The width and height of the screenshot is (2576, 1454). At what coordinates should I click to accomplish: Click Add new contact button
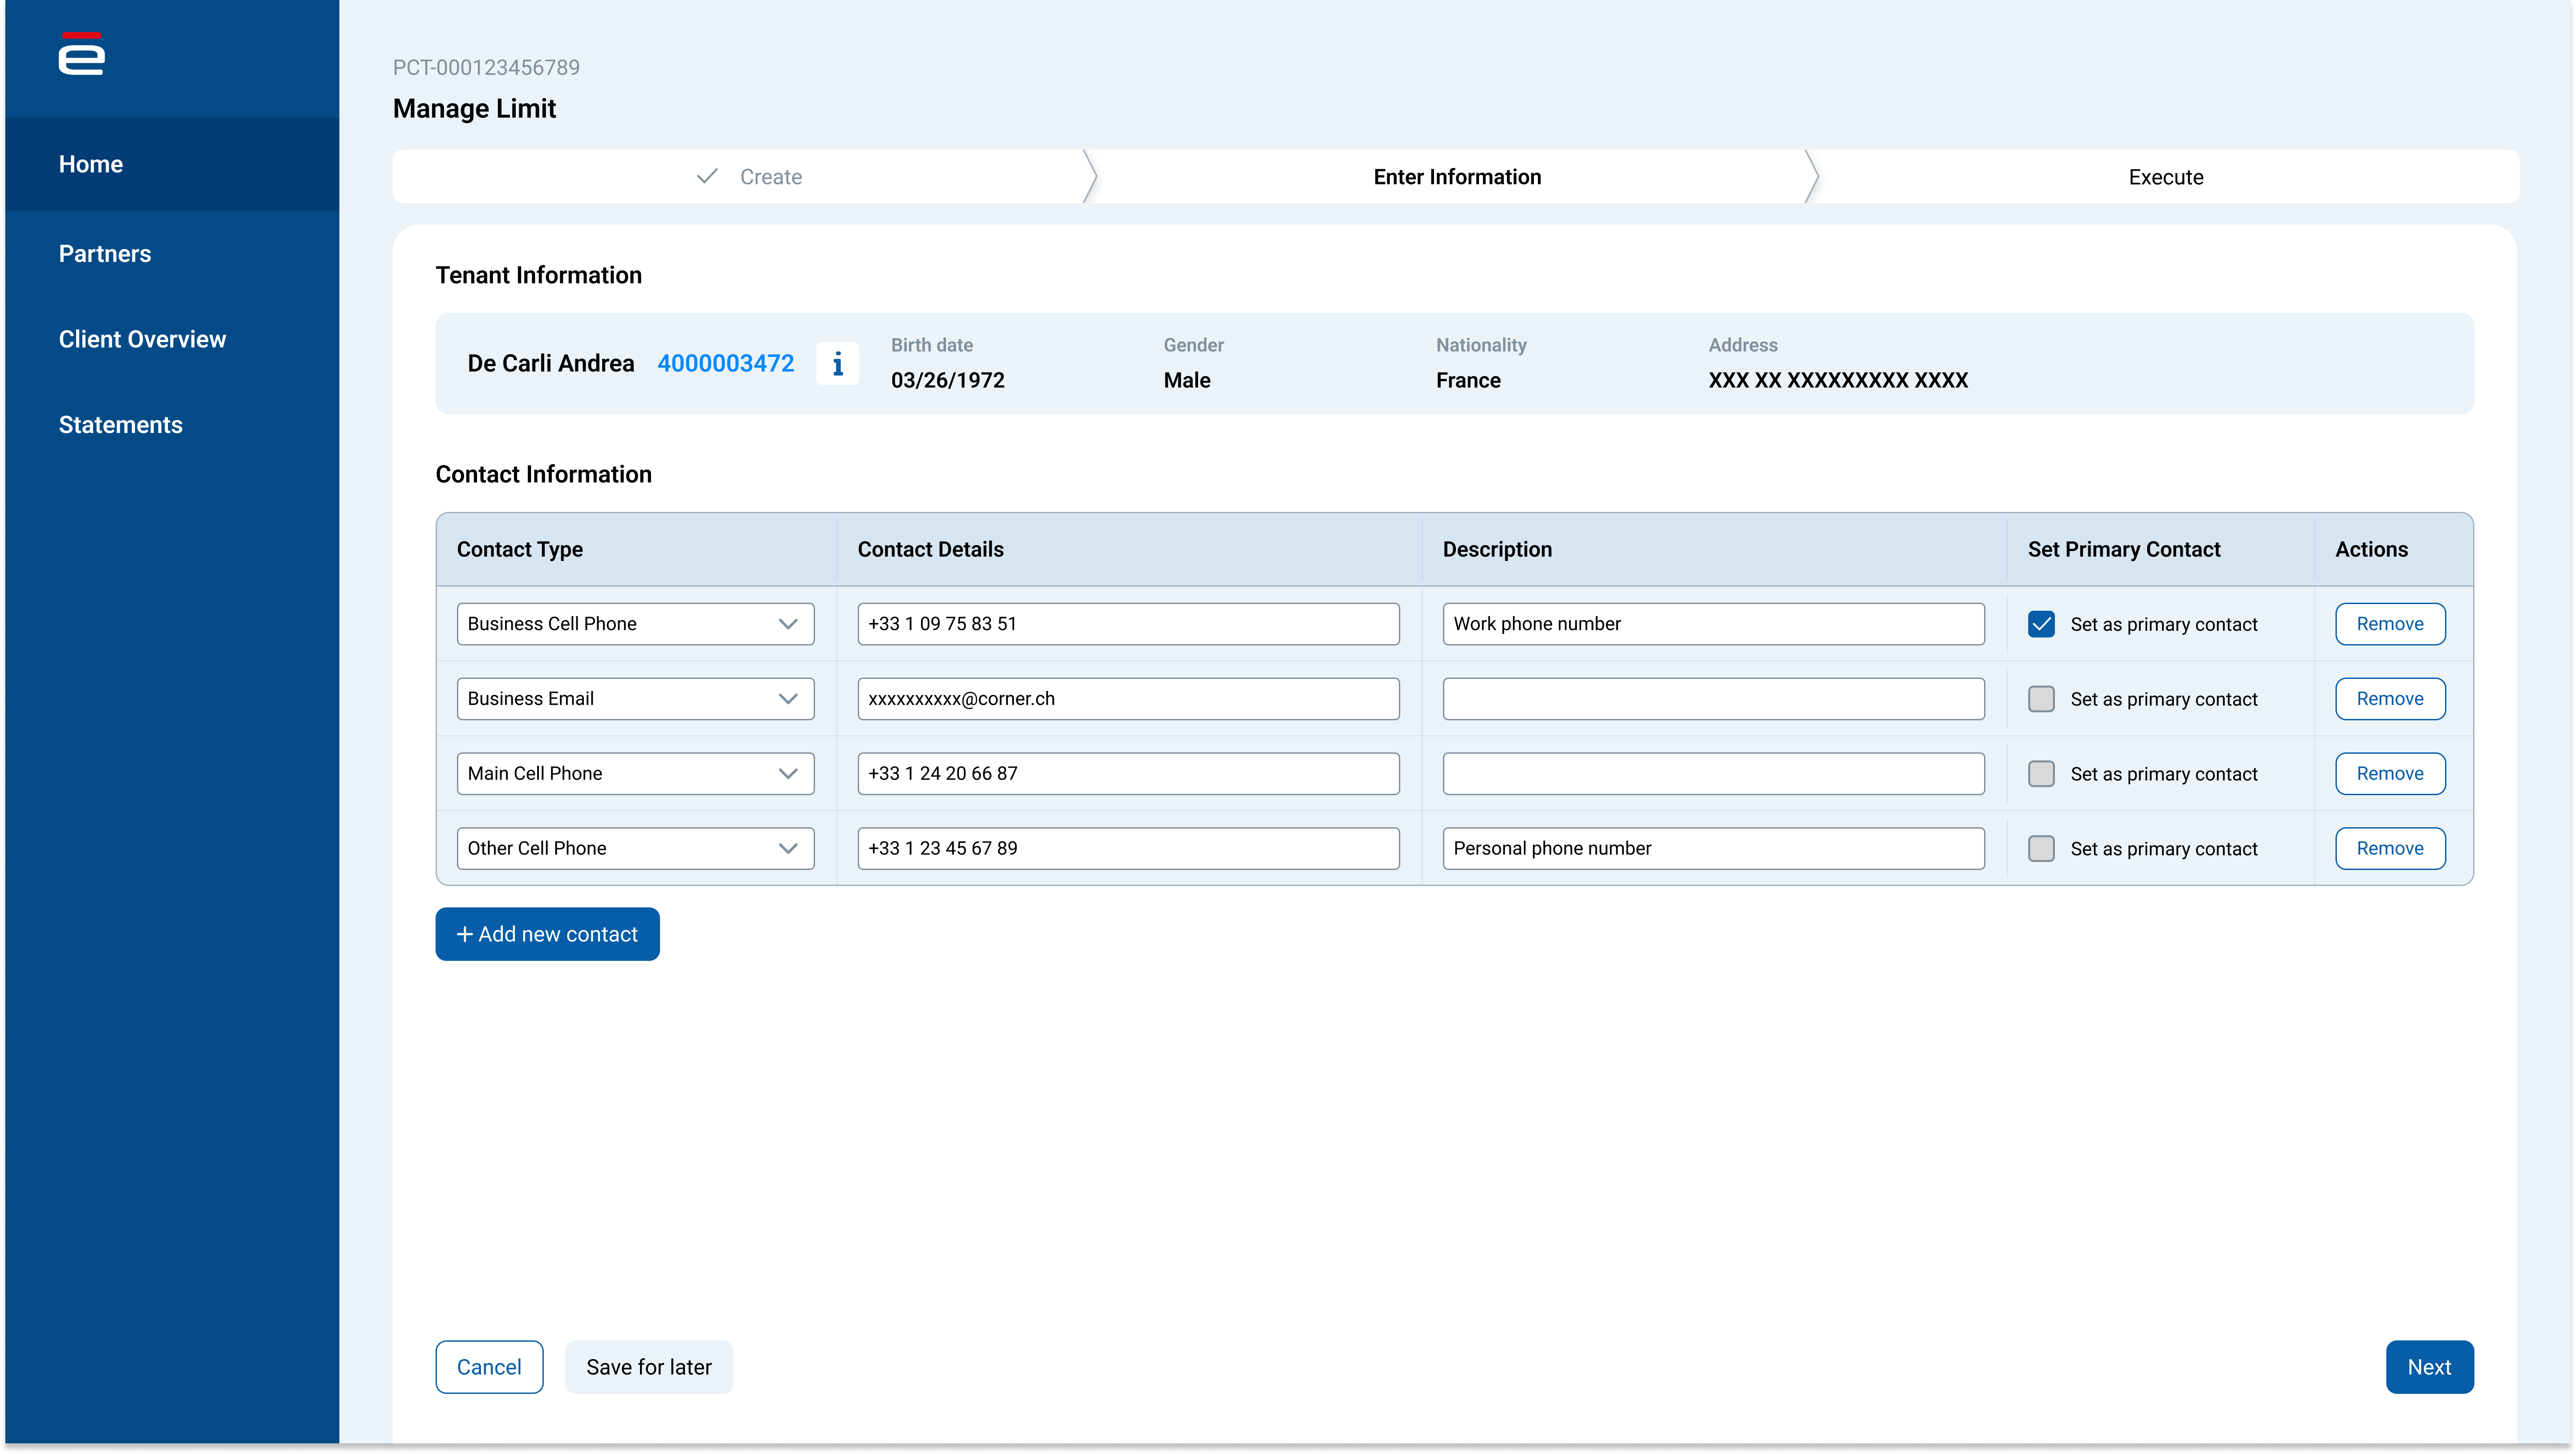click(x=547, y=934)
